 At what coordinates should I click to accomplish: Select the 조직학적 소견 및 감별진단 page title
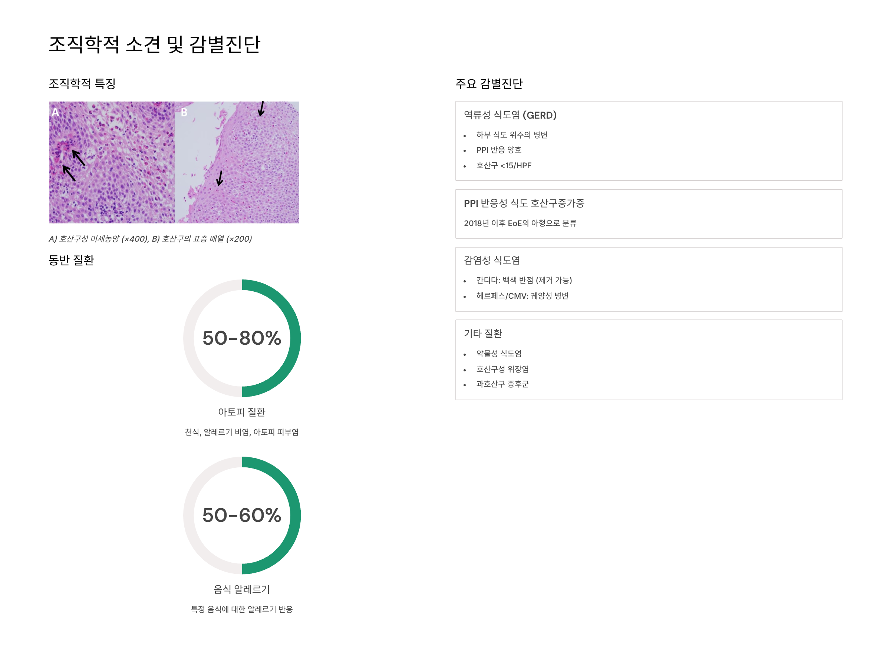pyautogui.click(x=155, y=44)
